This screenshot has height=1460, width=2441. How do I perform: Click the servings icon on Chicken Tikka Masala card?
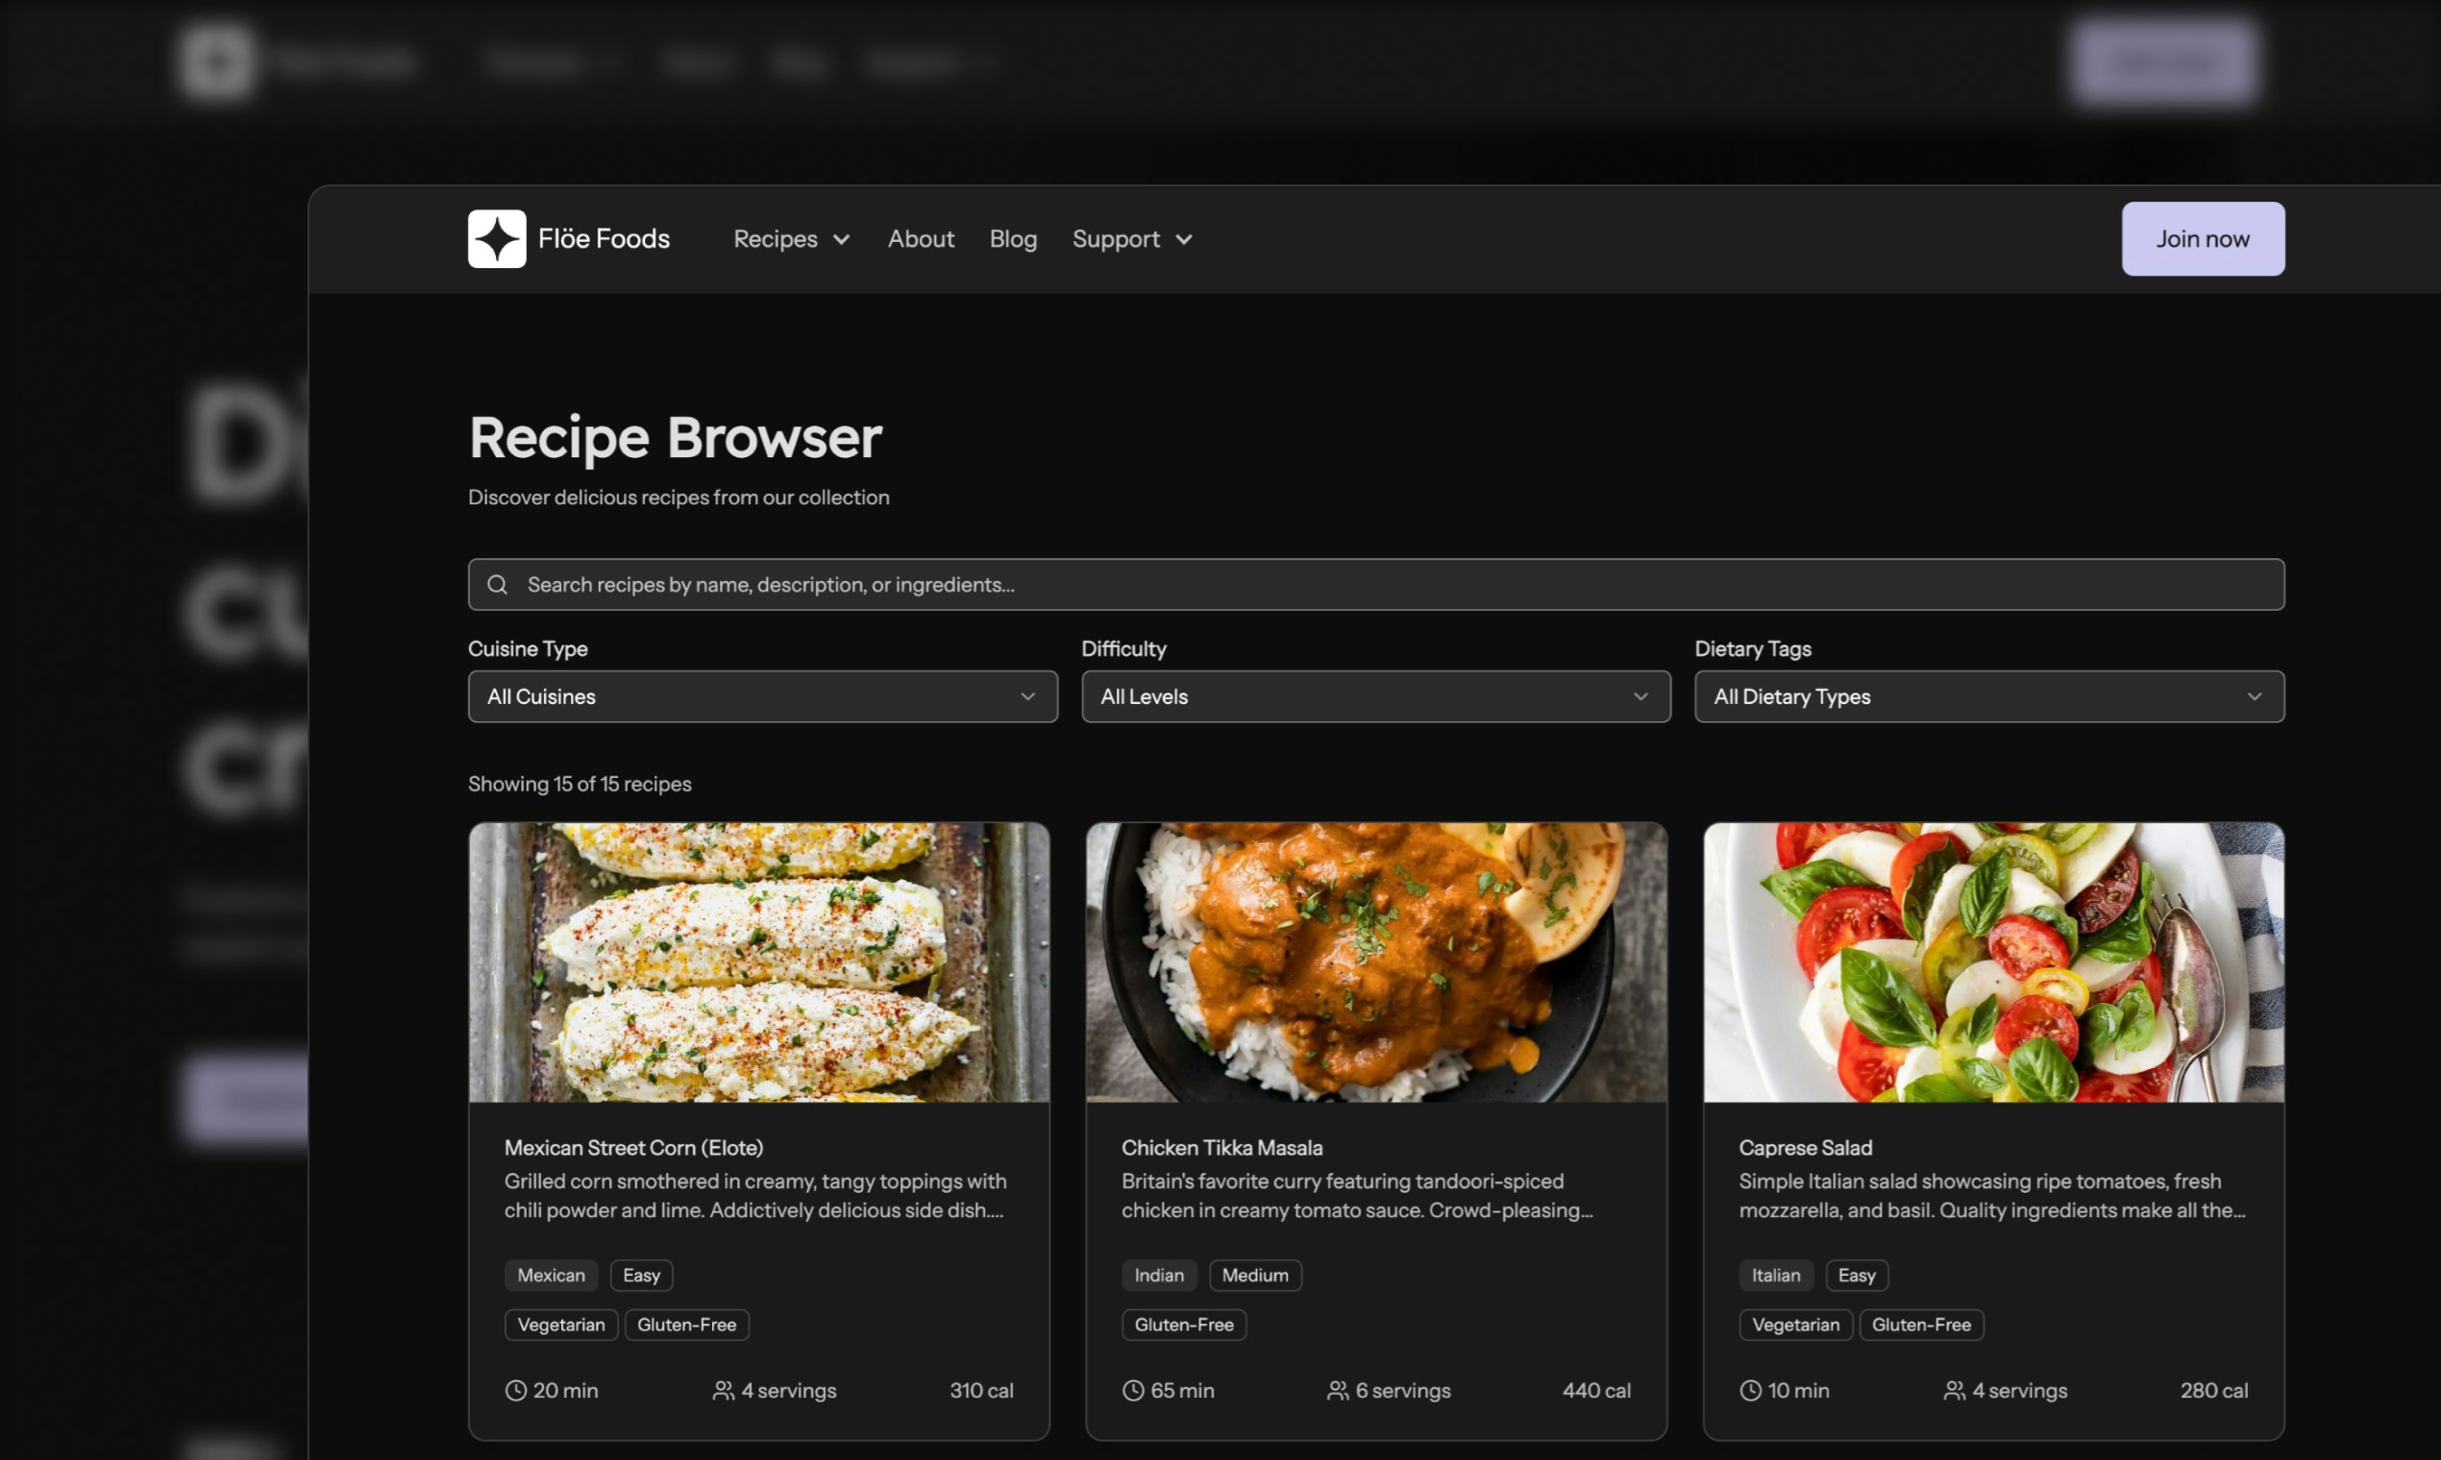coord(1338,1390)
